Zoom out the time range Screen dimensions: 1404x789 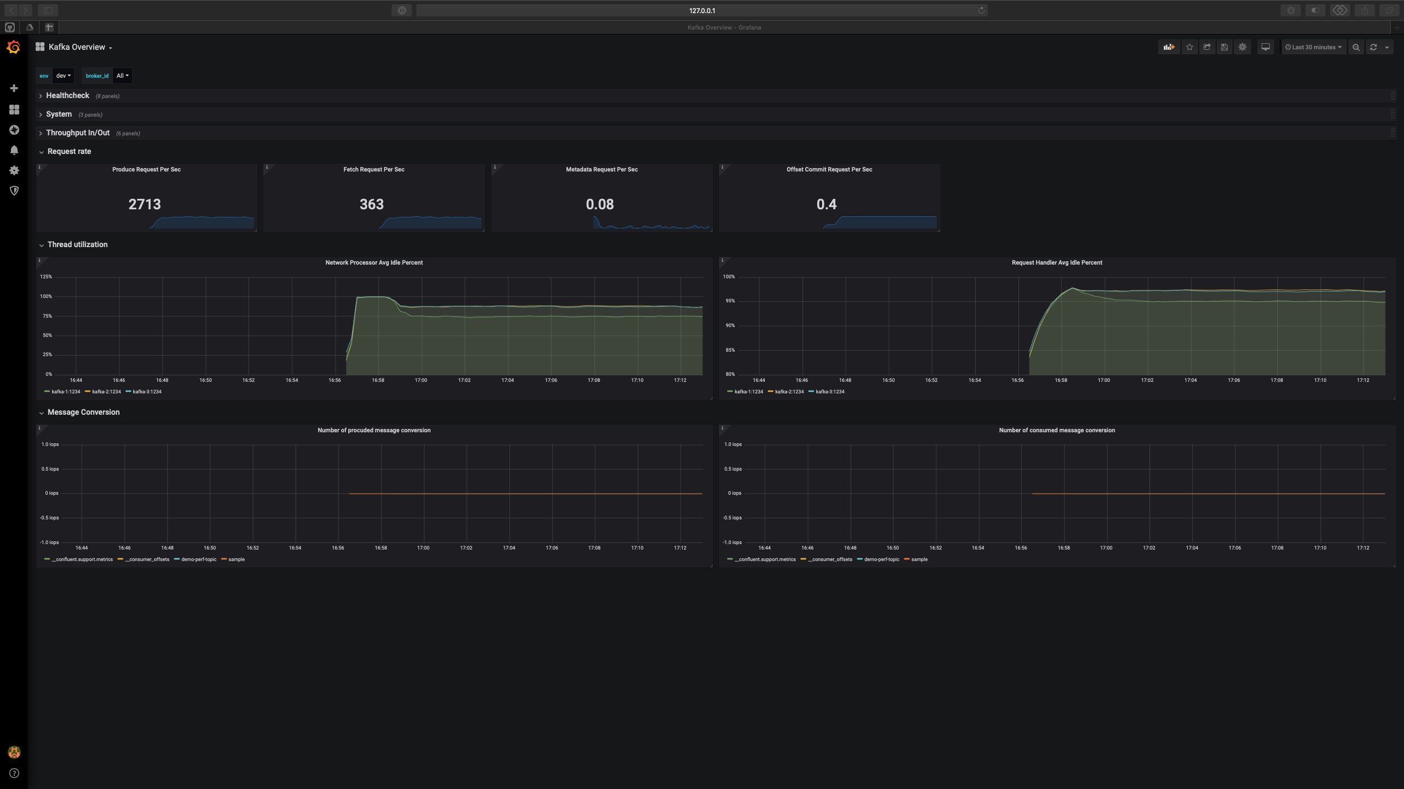coord(1356,47)
